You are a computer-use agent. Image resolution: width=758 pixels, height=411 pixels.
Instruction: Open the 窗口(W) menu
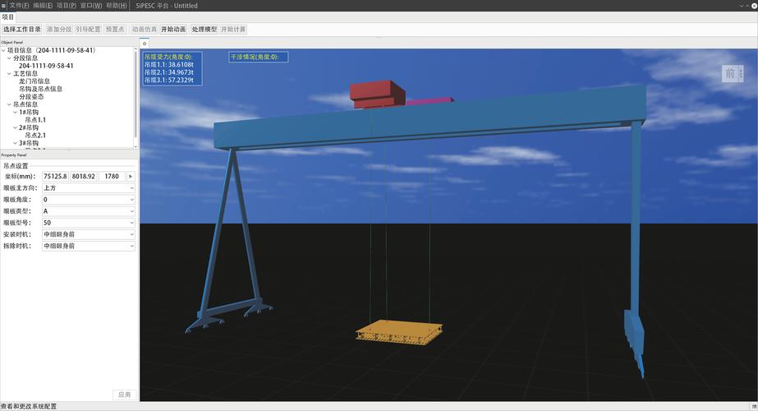coord(91,5)
